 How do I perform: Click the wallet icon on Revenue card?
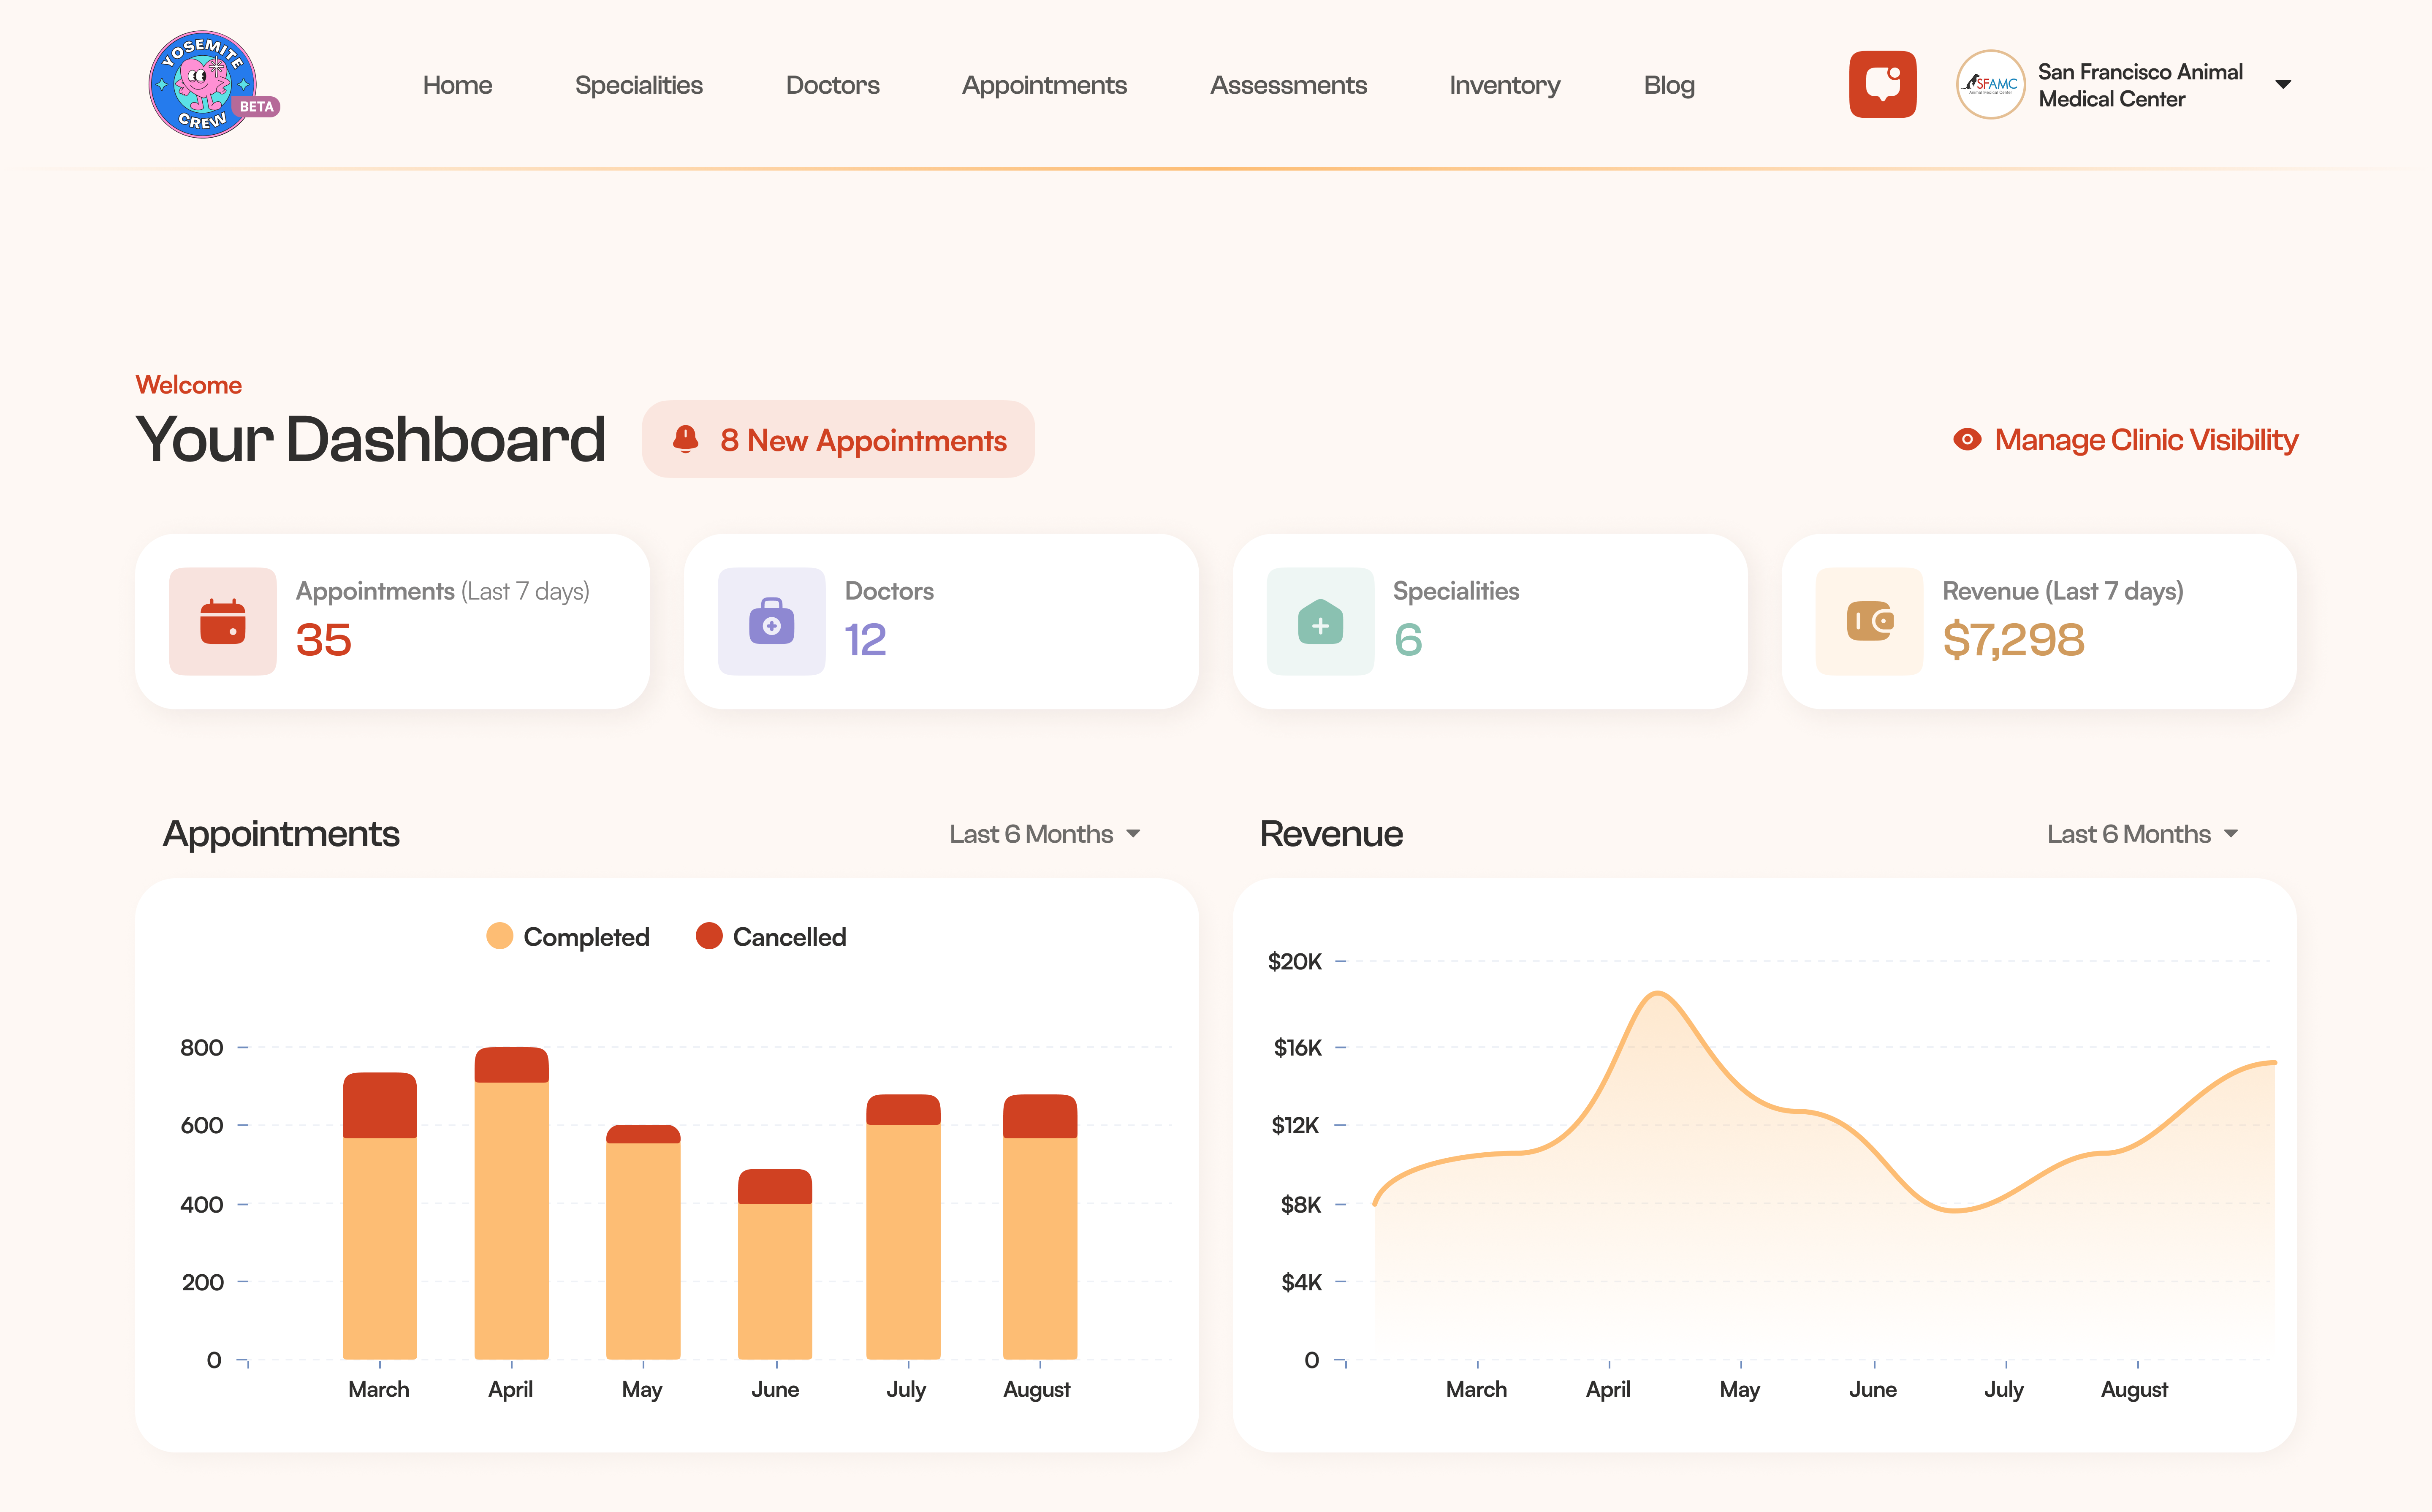tap(1869, 621)
